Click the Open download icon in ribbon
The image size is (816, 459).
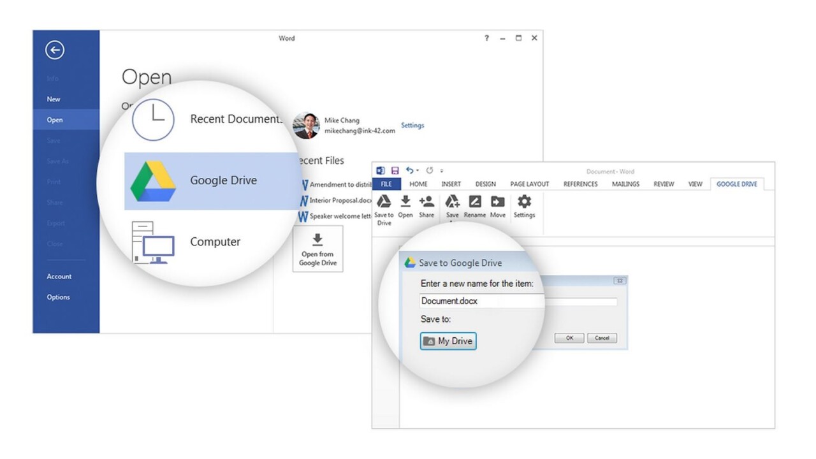pyautogui.click(x=405, y=203)
